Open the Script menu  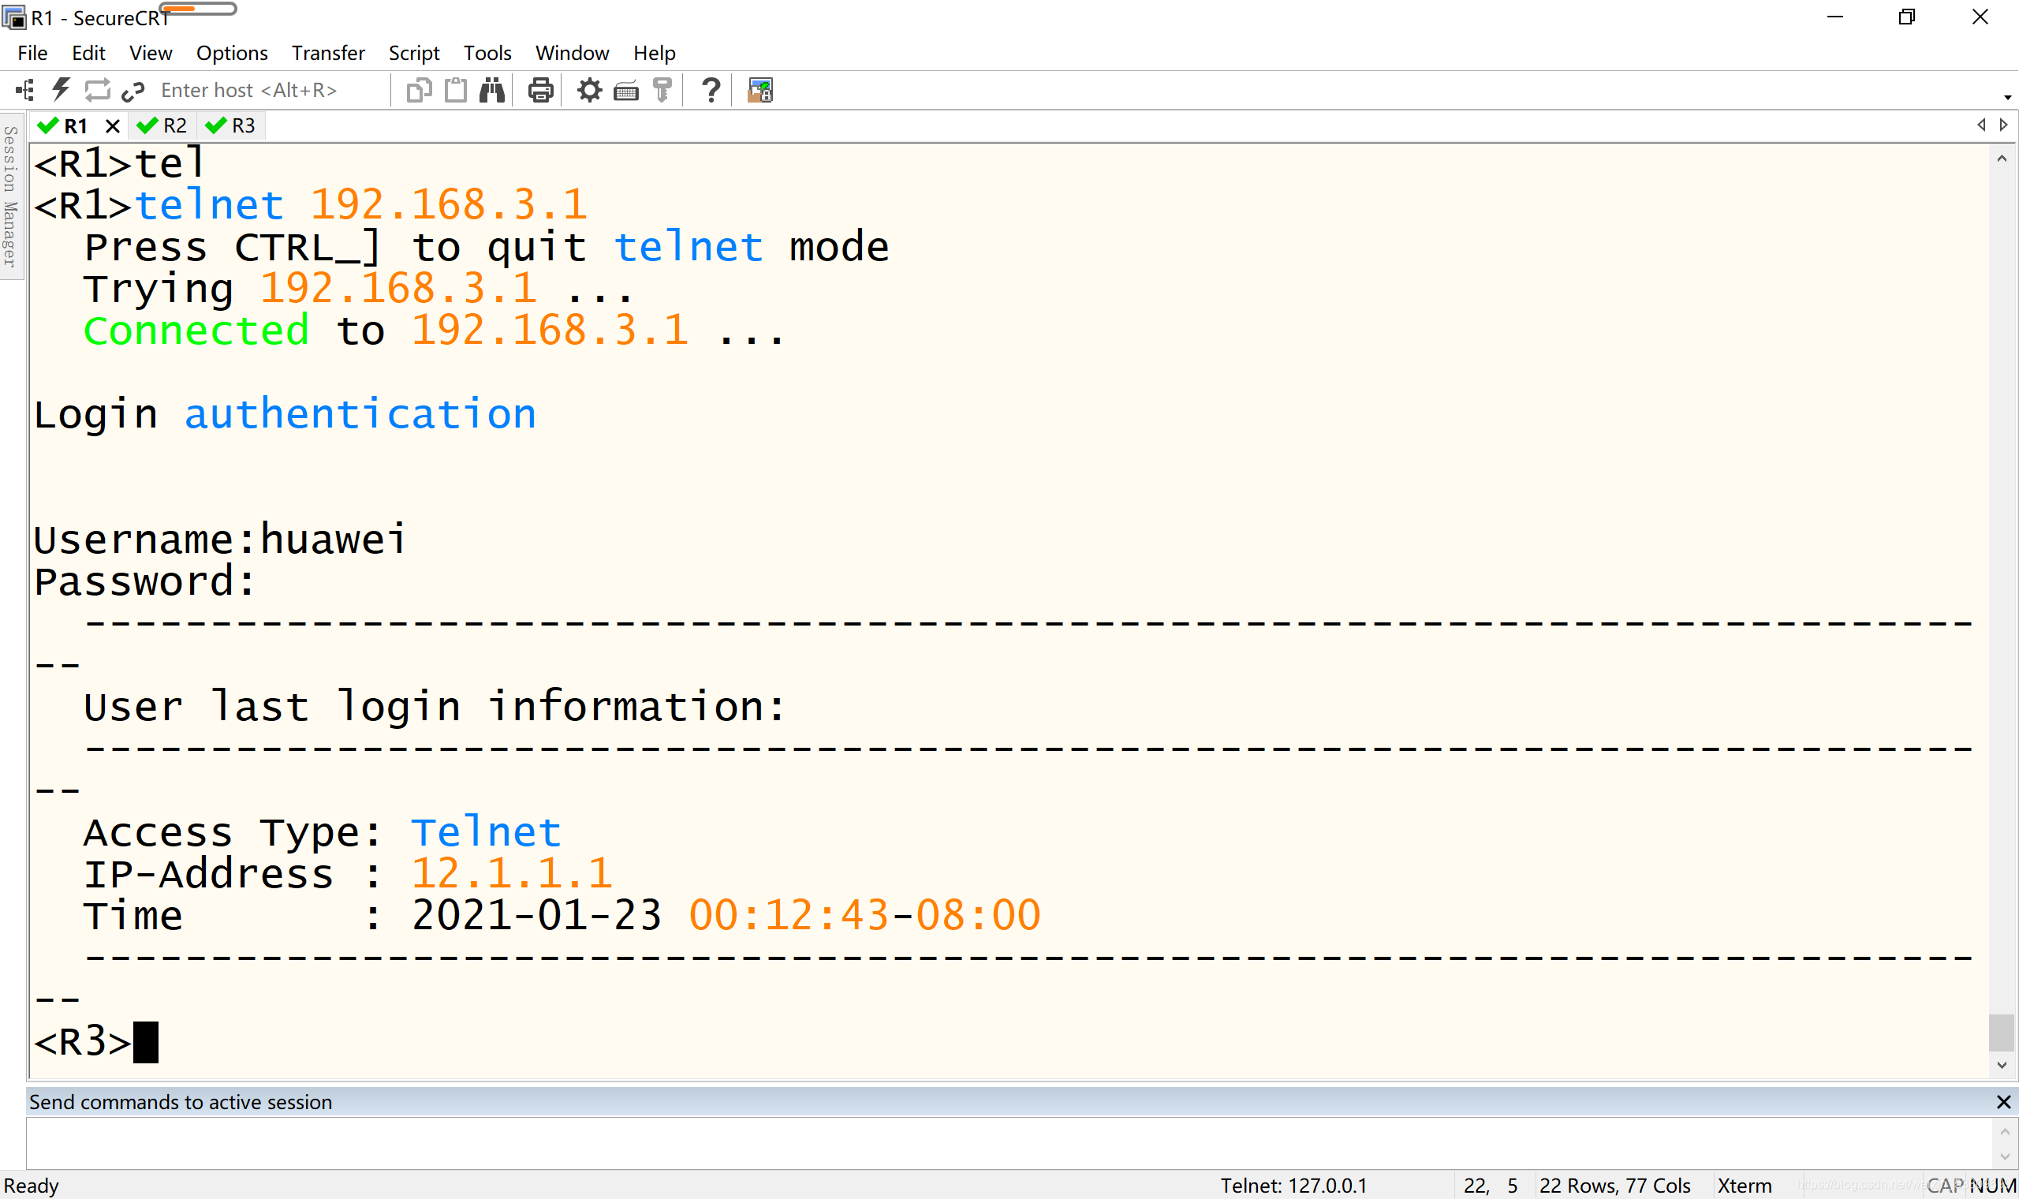coord(414,53)
